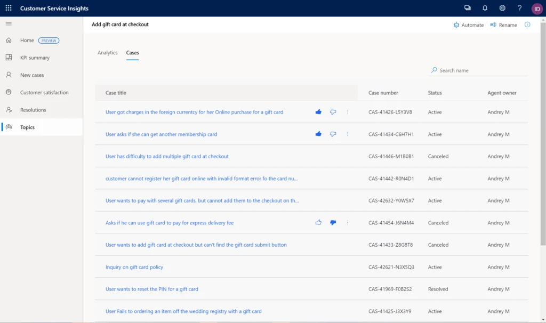Select the Cases tab
This screenshot has width=546, height=323.
[132, 52]
